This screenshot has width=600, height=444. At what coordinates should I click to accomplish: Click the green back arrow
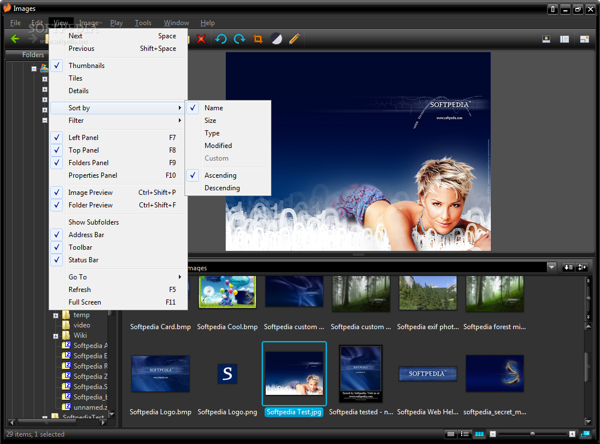[15, 39]
